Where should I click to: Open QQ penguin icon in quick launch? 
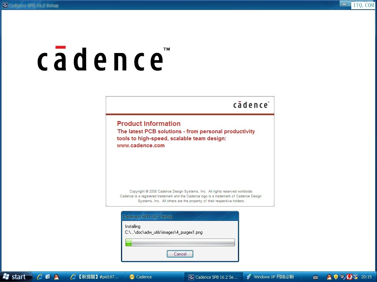click(56, 277)
